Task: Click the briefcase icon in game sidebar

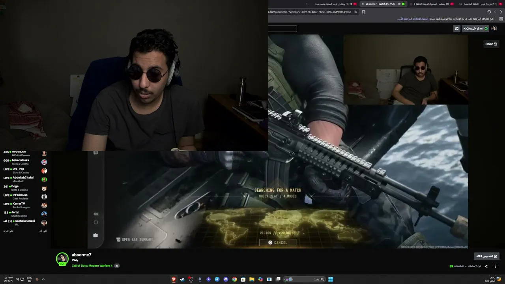Action: (95, 235)
